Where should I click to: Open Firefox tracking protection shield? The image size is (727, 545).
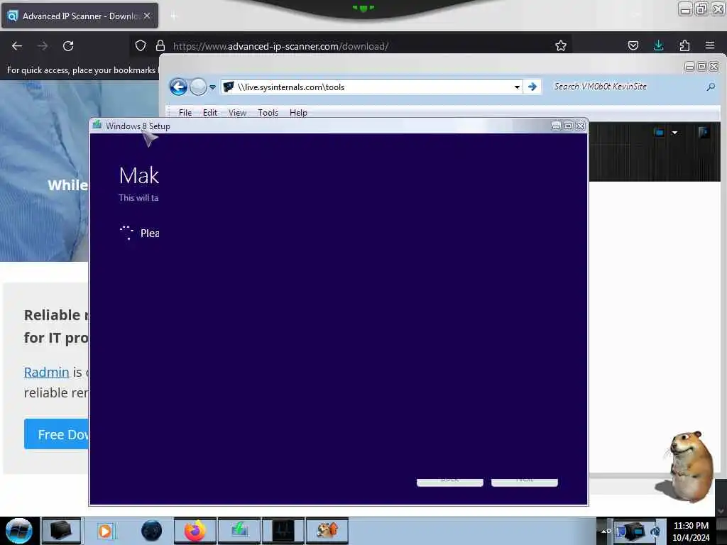tap(141, 45)
